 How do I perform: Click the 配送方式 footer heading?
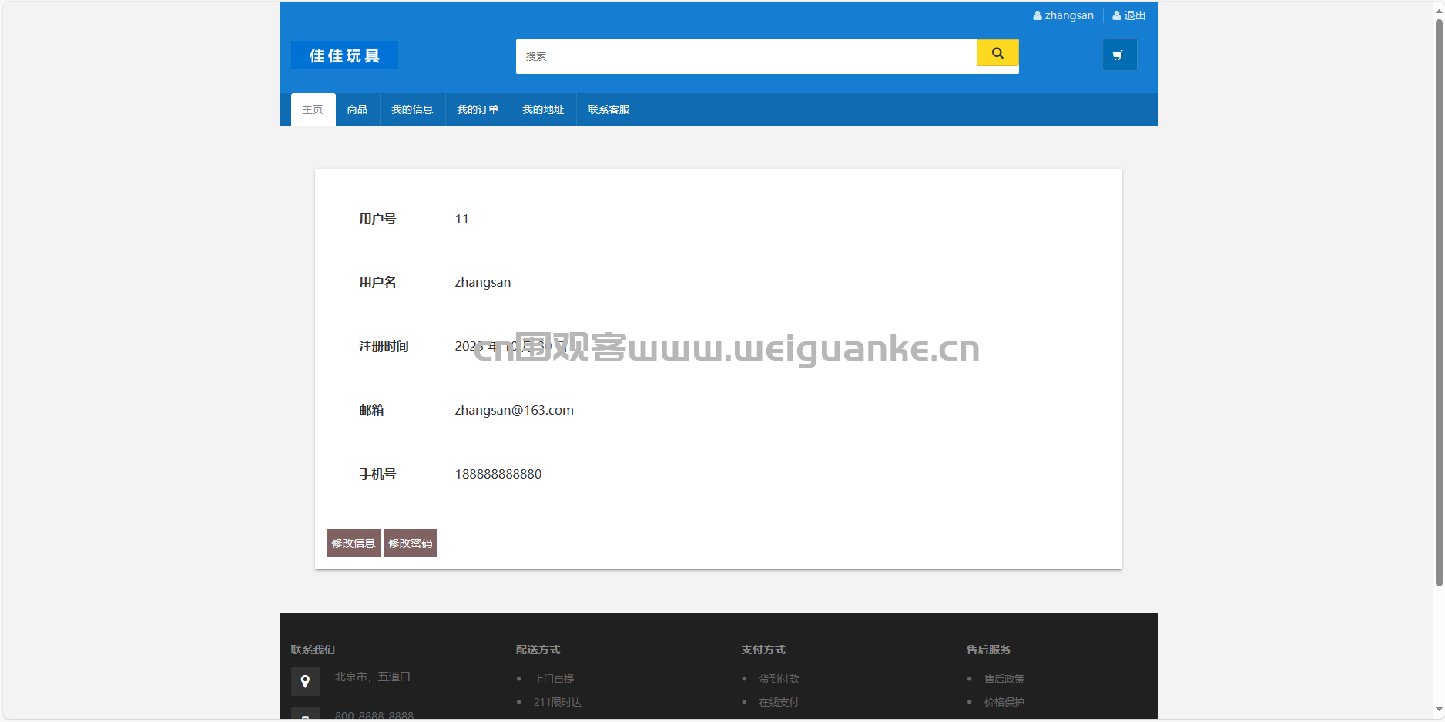tap(538, 650)
